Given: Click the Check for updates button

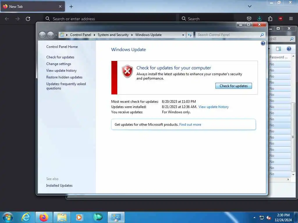Looking at the screenshot, I should click(x=234, y=86).
